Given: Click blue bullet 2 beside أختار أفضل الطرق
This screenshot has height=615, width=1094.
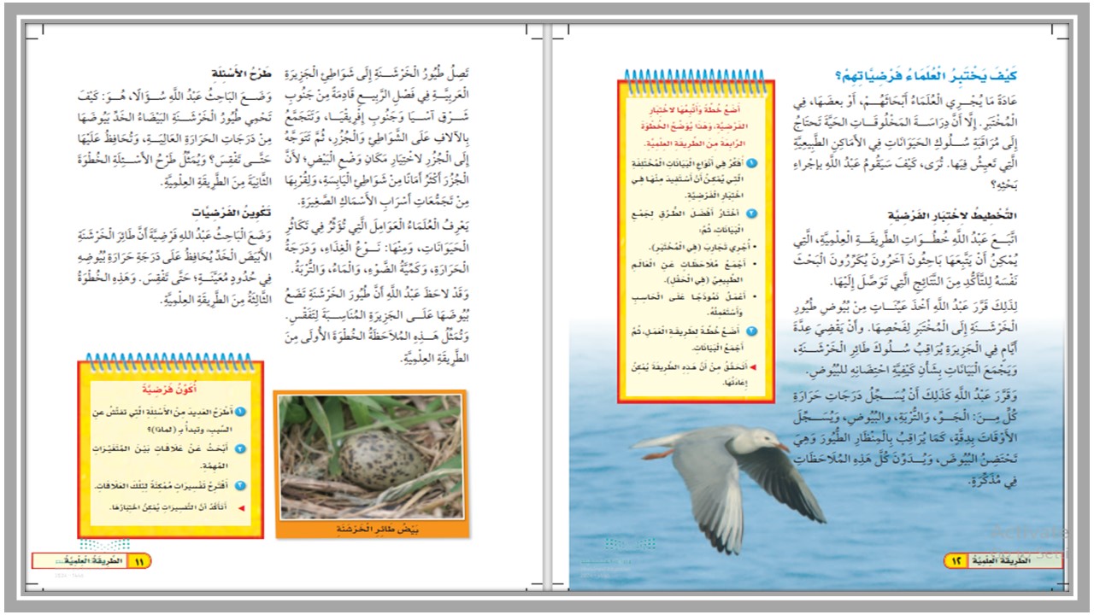Looking at the screenshot, I should pyautogui.click(x=751, y=214).
